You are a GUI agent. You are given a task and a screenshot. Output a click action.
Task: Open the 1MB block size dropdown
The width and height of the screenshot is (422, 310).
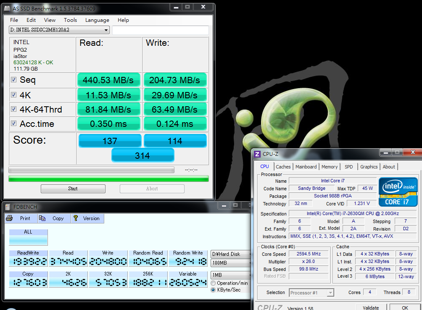click(x=231, y=275)
